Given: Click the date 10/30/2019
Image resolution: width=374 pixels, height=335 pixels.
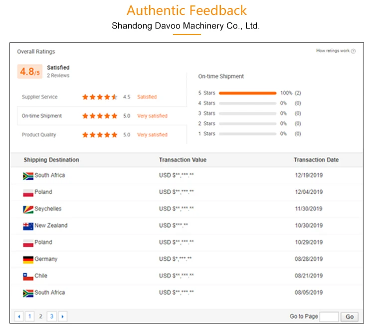Looking at the screenshot, I should 309,225.
